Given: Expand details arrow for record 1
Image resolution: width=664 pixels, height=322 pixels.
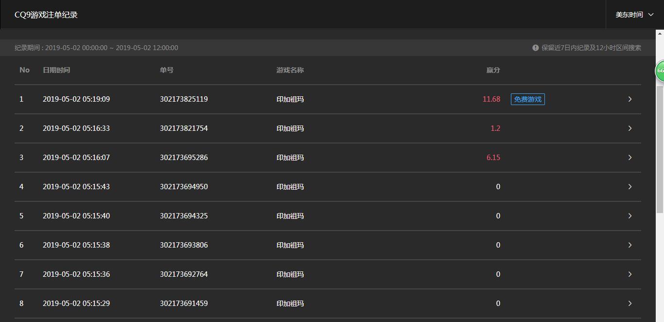Looking at the screenshot, I should (629, 99).
